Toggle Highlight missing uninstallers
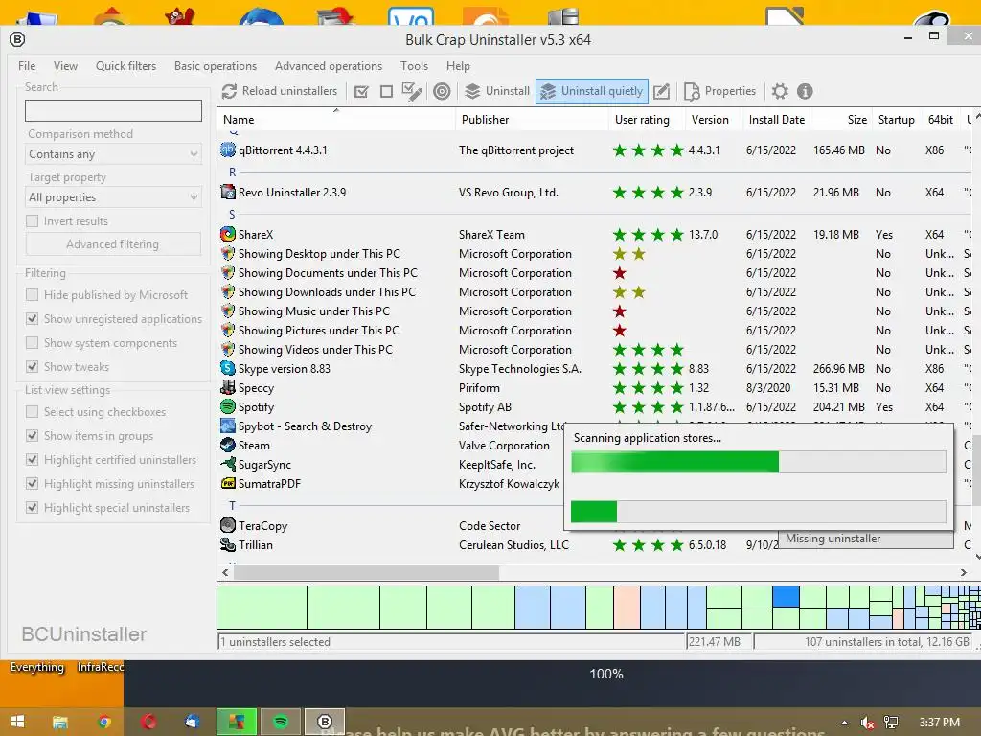 click(x=32, y=484)
